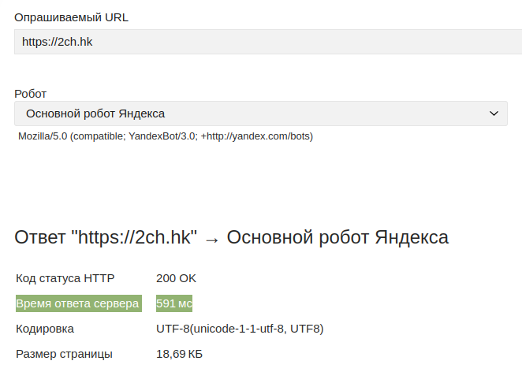Open the Робот dropdown selector
This screenshot has height=372, width=522.
point(261,113)
